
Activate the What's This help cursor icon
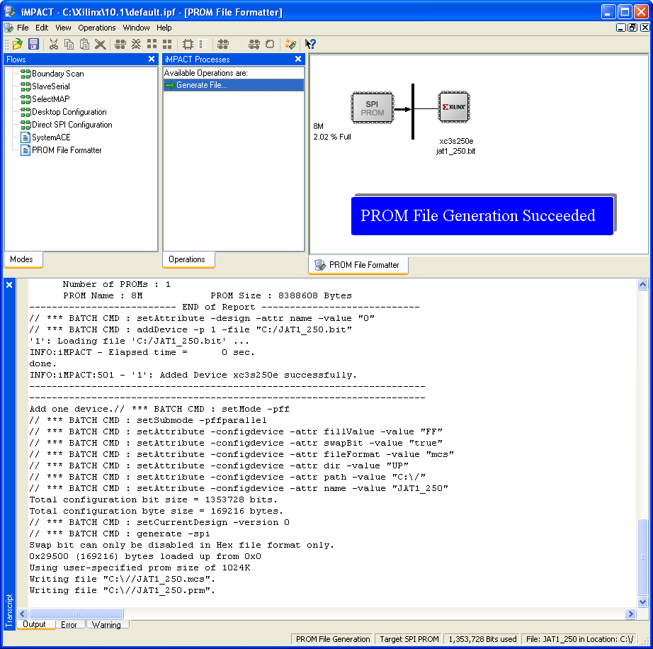point(310,44)
